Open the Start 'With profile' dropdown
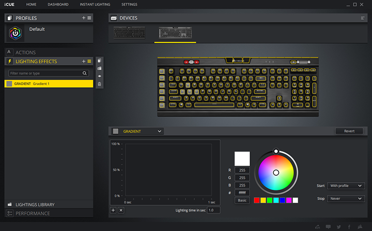Screen dimensions: 372x231 (x=346, y=186)
